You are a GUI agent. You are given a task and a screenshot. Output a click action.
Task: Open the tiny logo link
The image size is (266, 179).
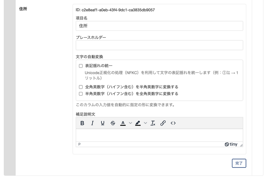[231, 144]
